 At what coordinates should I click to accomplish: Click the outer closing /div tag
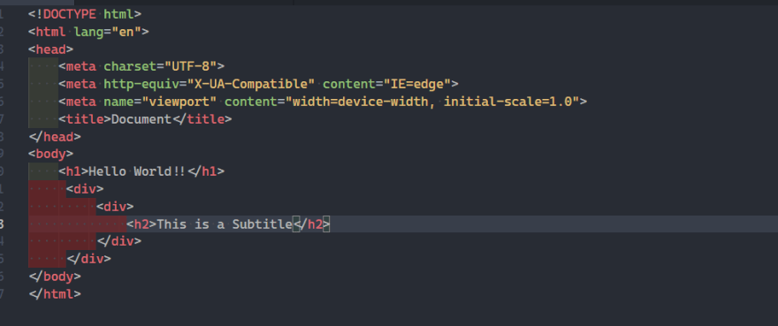[x=88, y=259]
